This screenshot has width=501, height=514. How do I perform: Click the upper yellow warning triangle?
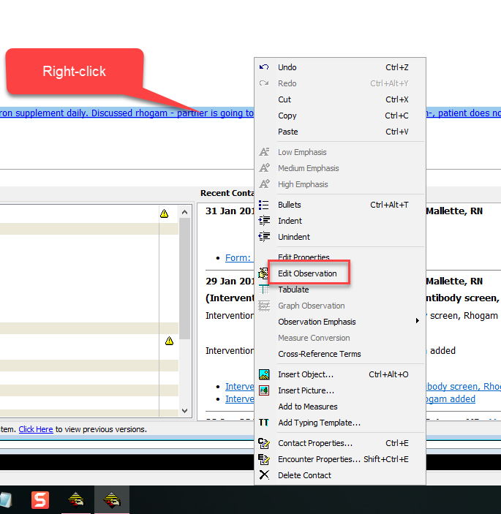pyautogui.click(x=165, y=213)
